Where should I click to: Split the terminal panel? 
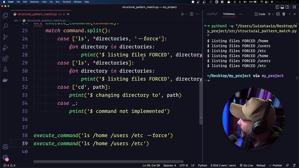click(278, 14)
